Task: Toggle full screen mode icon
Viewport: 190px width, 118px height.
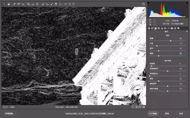Action: click(143, 4)
